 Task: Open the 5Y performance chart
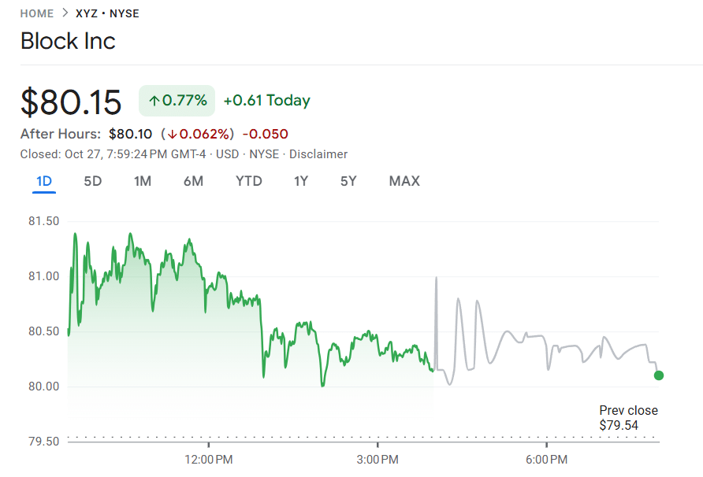pyautogui.click(x=348, y=181)
